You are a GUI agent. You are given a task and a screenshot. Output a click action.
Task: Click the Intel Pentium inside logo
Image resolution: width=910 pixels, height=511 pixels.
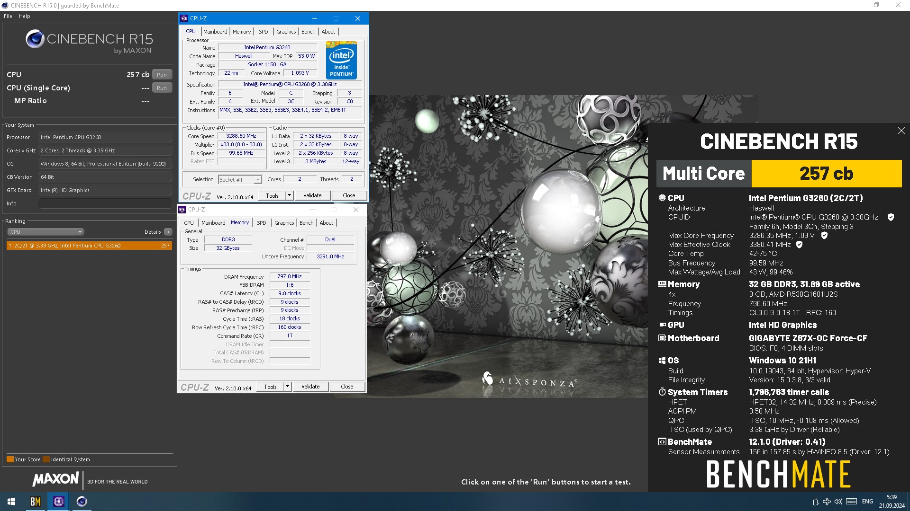click(341, 60)
